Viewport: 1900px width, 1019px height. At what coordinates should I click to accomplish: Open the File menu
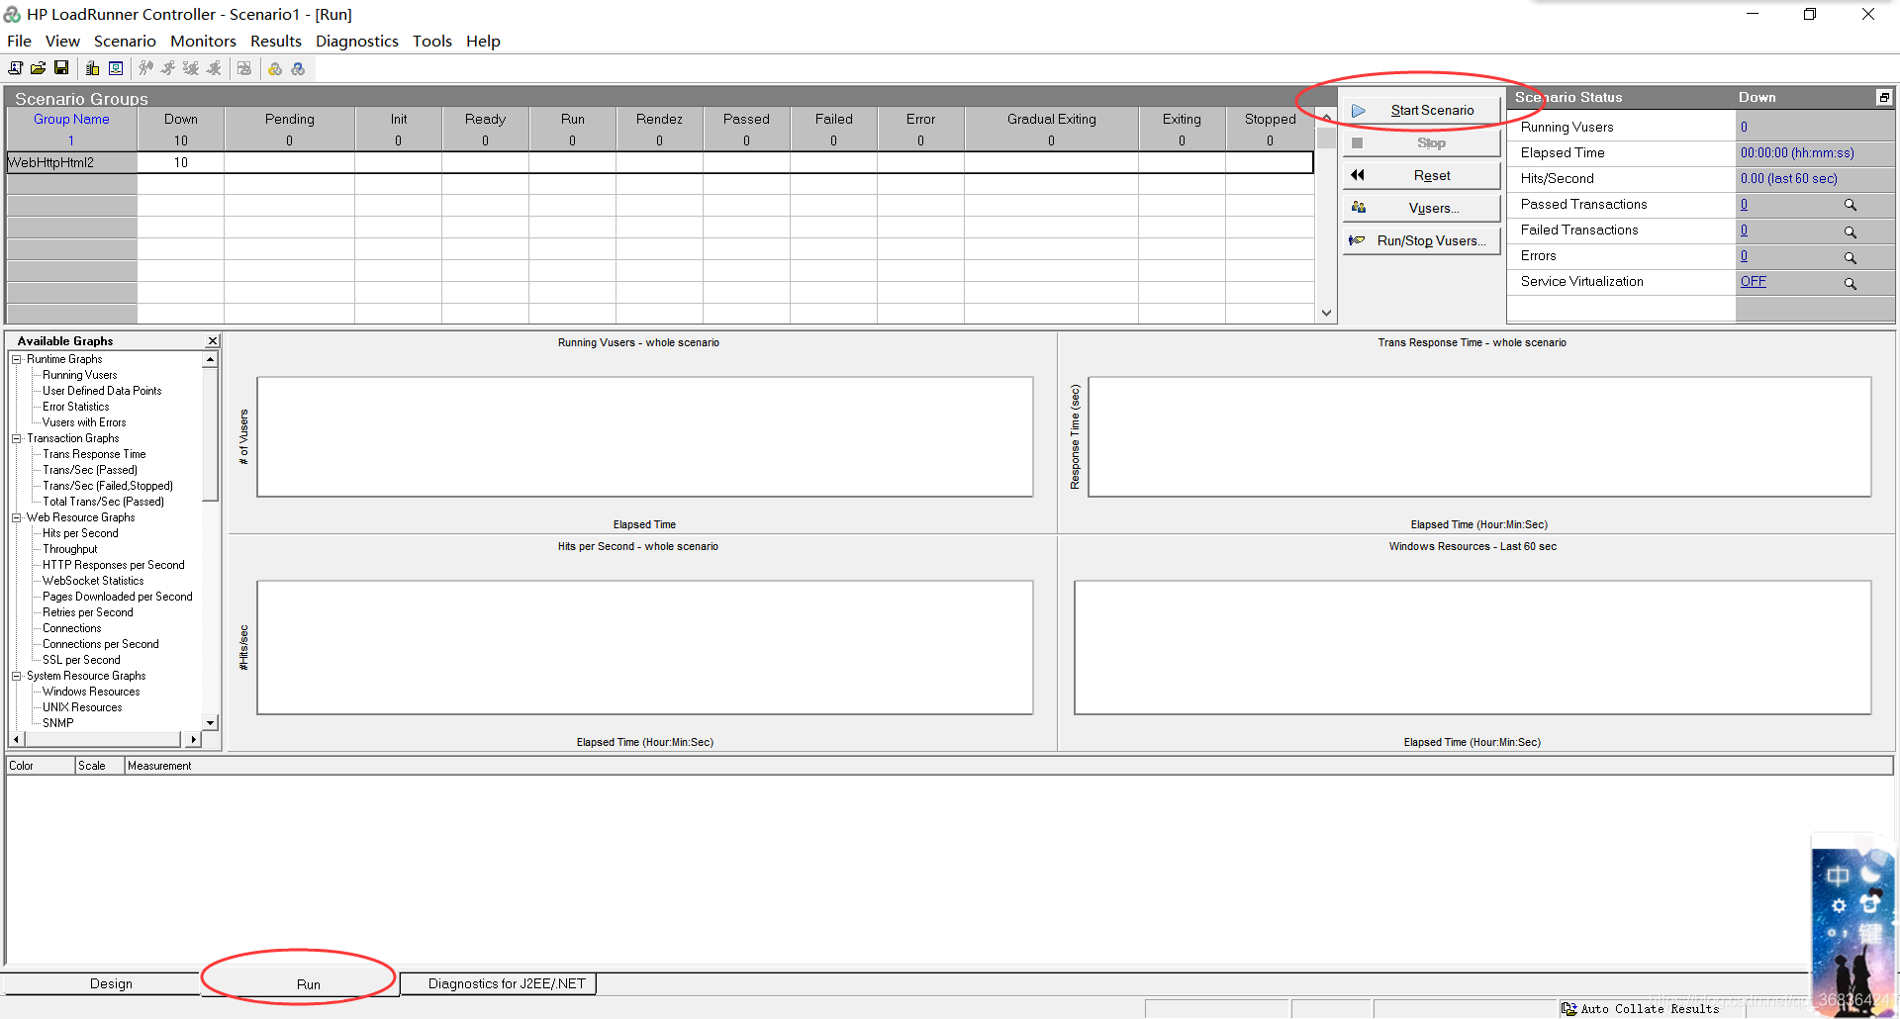[19, 41]
